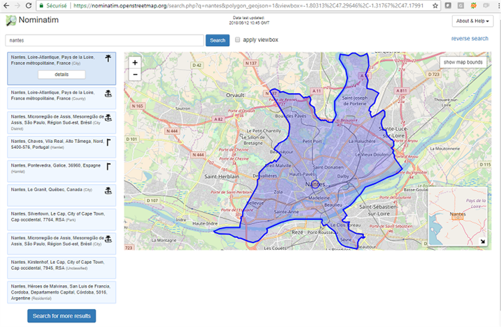Select the Nantes, Kirstenhof, Cape Town result
501x327 pixels.
click(x=62, y=268)
